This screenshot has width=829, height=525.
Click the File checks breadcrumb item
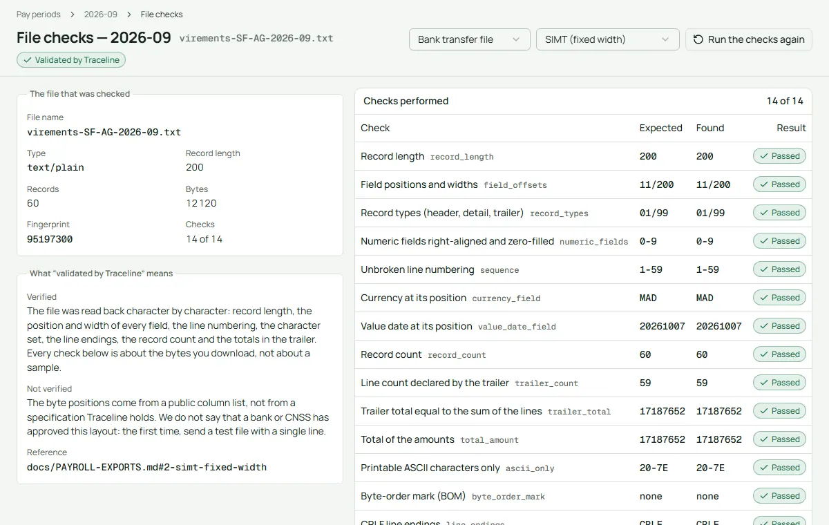coord(162,15)
